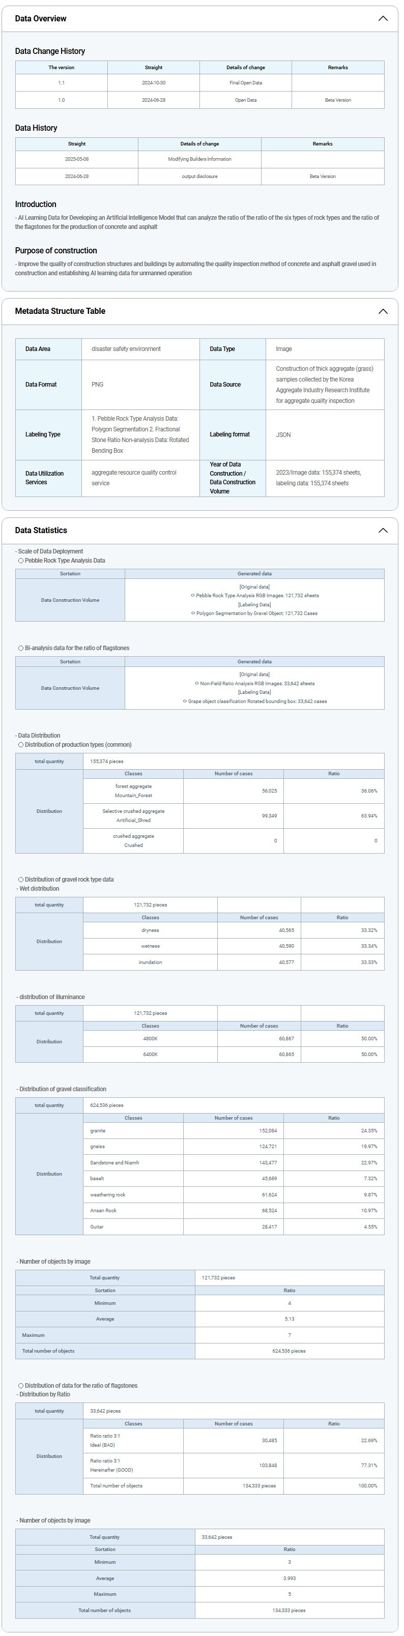Click the circle beside Distribution of gravel rock type data
This screenshot has width=404, height=1636.
(21, 880)
